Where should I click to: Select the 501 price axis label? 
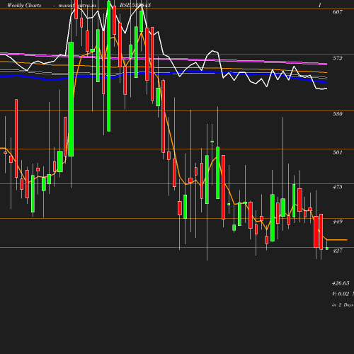point(337,152)
